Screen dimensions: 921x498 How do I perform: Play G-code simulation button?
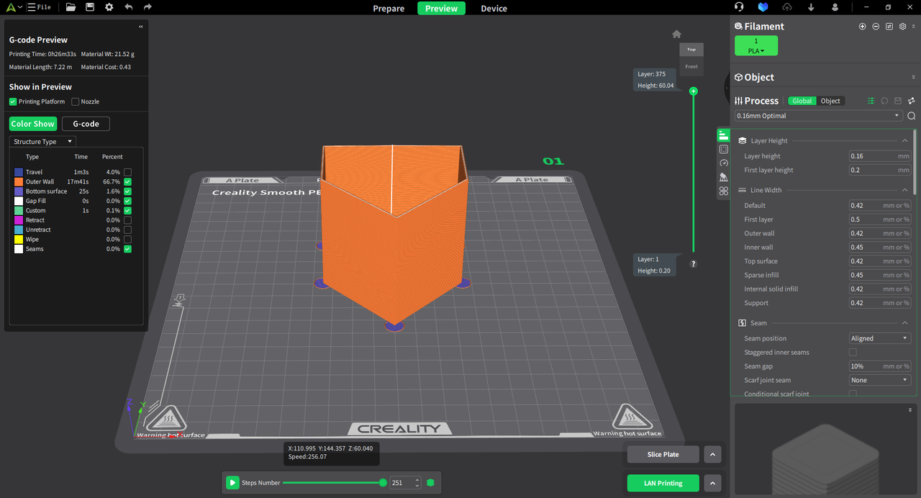pyautogui.click(x=232, y=483)
